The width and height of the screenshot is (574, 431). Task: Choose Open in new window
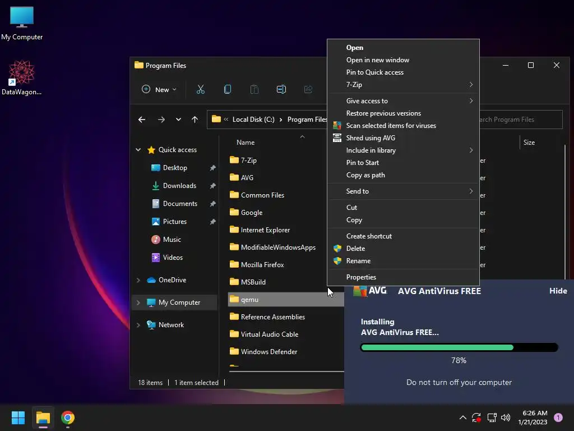click(403, 60)
